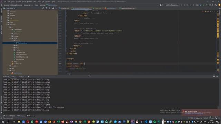Select PrivacyPolicy.vue in project tree
This screenshot has width=221, height=124.
(x=20, y=54)
